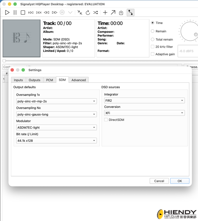Click the album cover art thumbnail
The height and width of the screenshot is (221, 198).
[21, 38]
